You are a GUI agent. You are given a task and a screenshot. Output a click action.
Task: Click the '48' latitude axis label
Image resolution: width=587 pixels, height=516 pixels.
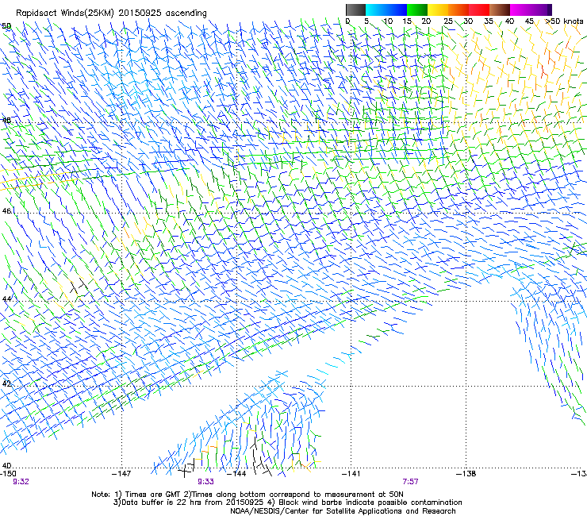click(x=6, y=121)
